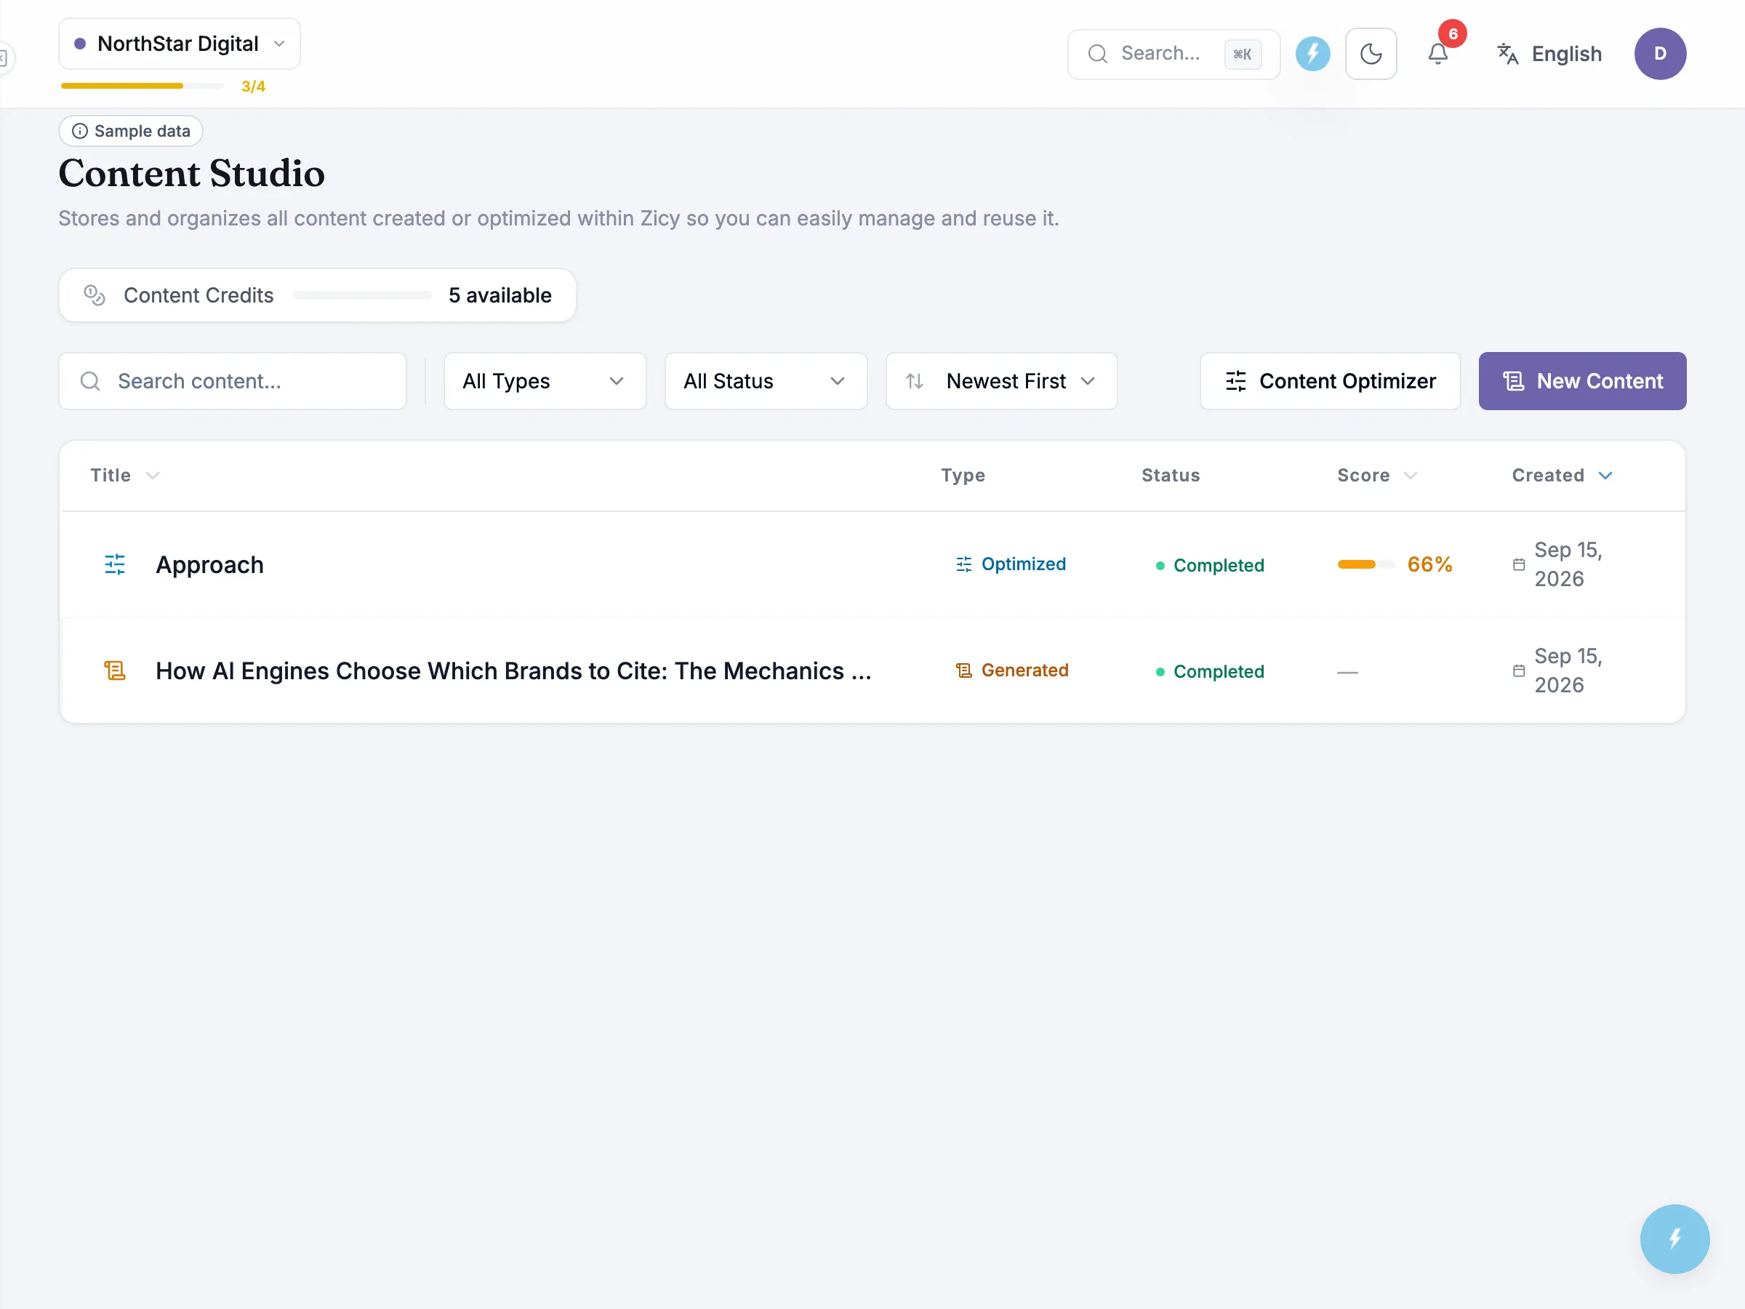Click the 66% score bar
The height and width of the screenshot is (1309, 1745).
tap(1366, 564)
